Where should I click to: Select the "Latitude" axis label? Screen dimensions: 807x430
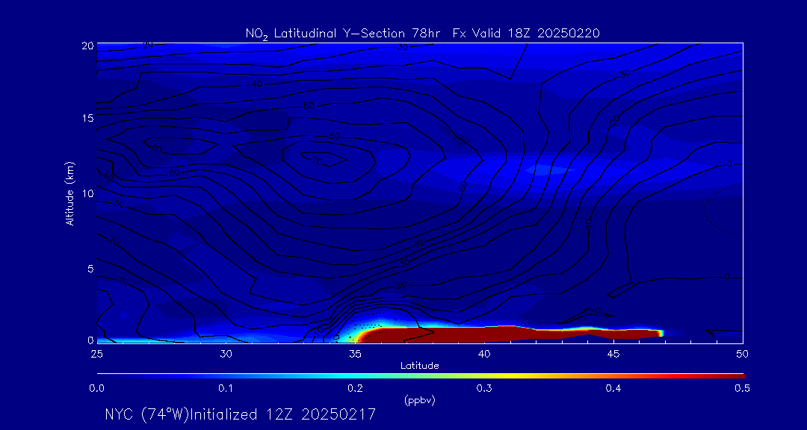(x=419, y=366)
